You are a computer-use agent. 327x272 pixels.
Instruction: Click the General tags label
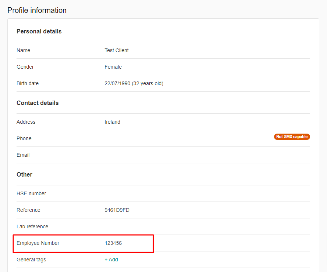coord(31,260)
